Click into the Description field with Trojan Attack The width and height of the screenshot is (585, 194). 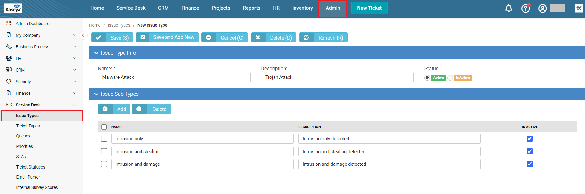pos(337,78)
